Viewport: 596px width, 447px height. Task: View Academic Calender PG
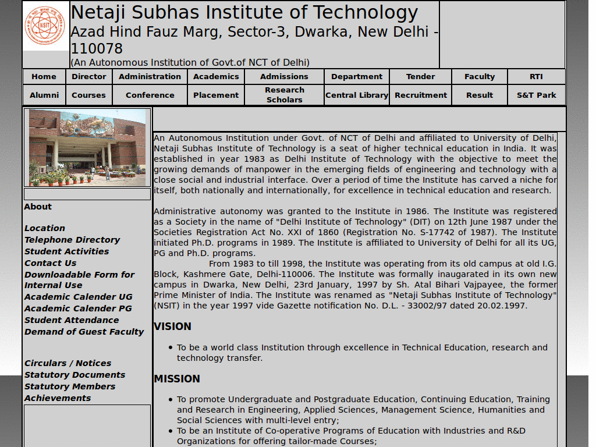point(78,308)
